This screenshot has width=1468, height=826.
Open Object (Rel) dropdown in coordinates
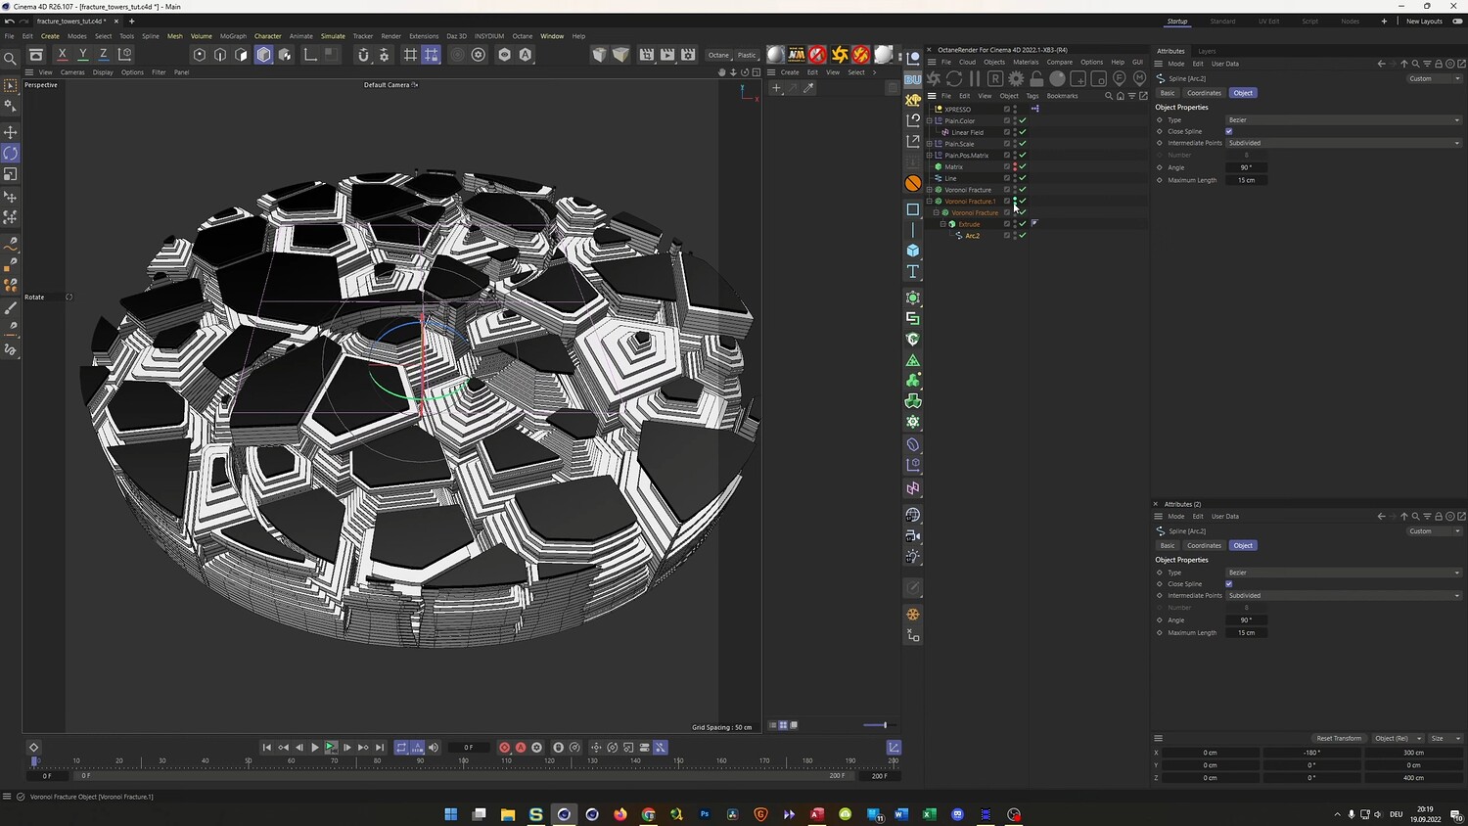pyautogui.click(x=1397, y=739)
